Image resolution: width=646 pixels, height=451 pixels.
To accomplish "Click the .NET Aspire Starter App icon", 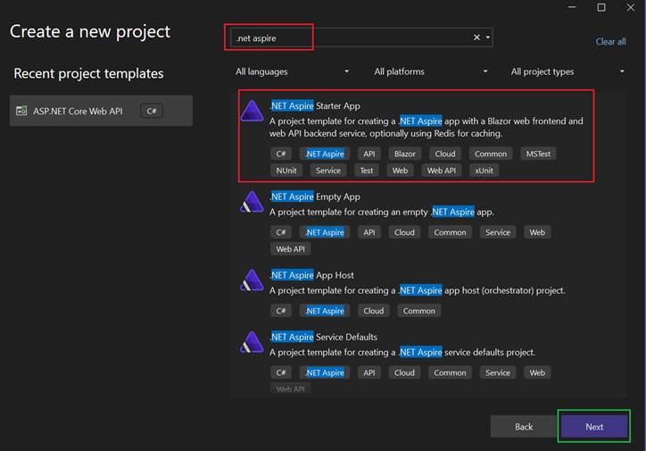I will tap(252, 112).
